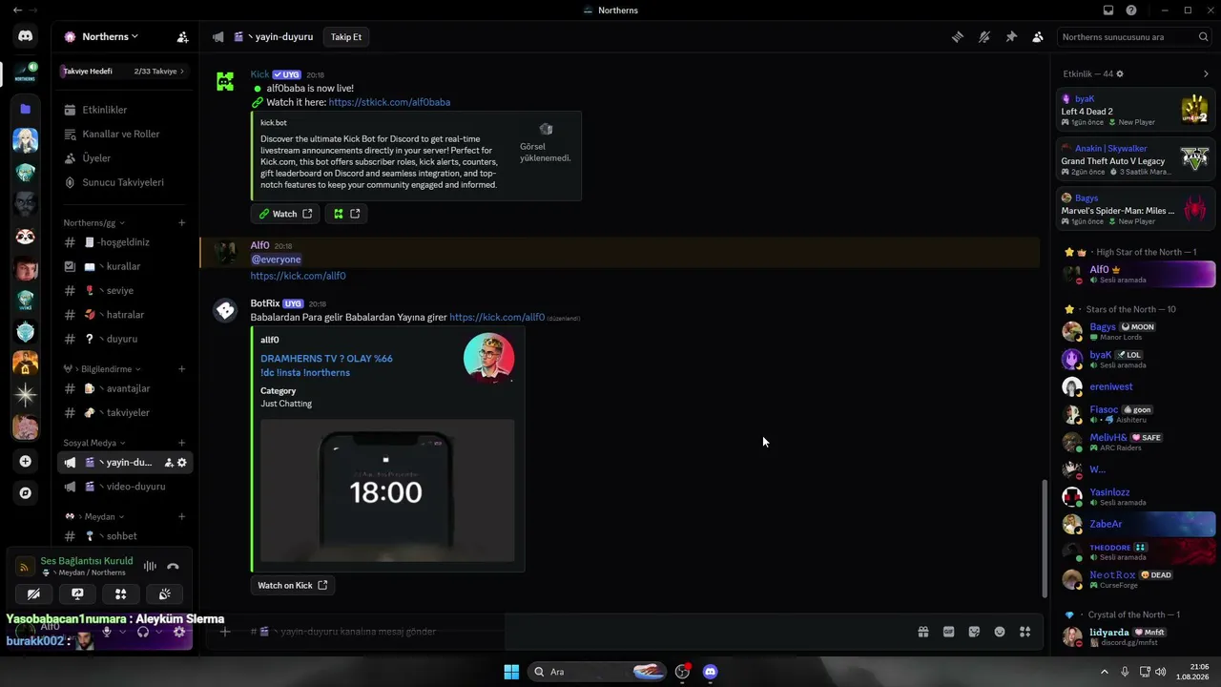Toggle channel notification mute bell
The width and height of the screenshot is (1221, 687).
984,37
